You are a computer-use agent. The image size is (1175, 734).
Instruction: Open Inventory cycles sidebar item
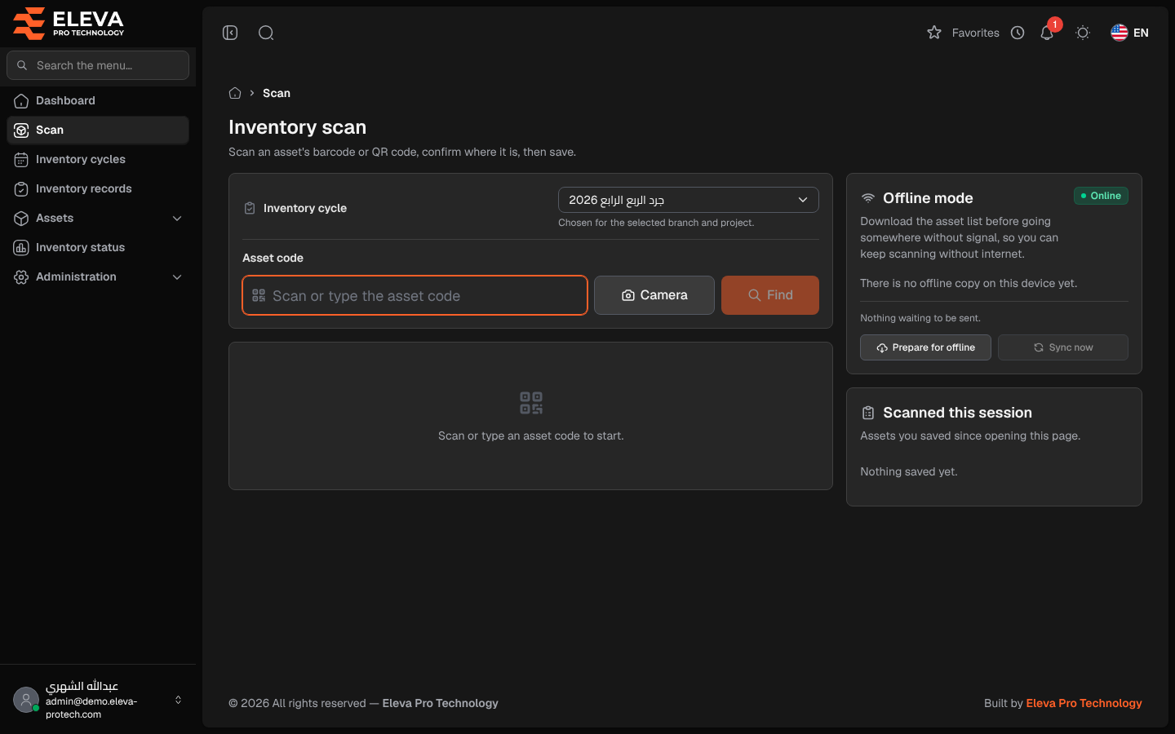click(x=98, y=159)
